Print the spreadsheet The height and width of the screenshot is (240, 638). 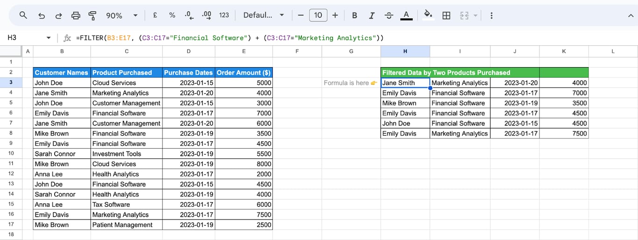(76, 15)
